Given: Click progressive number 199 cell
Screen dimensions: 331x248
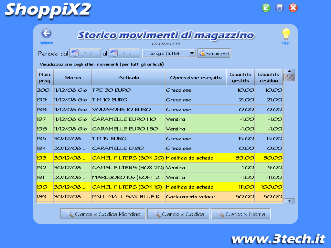Looking at the screenshot, I should 45,100.
